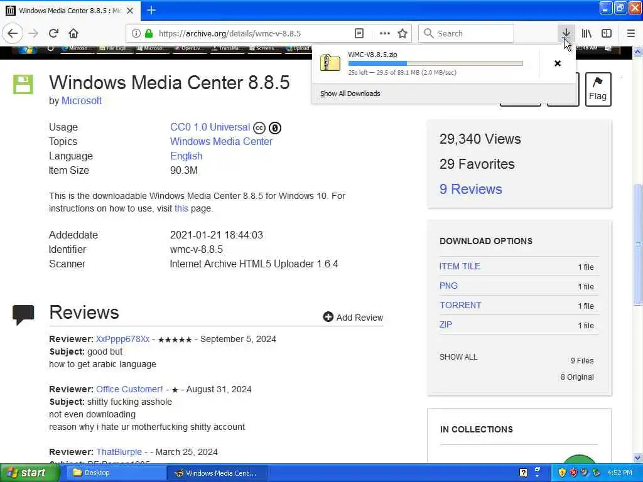
Task: Focus the browser Search field
Action: coord(467,33)
